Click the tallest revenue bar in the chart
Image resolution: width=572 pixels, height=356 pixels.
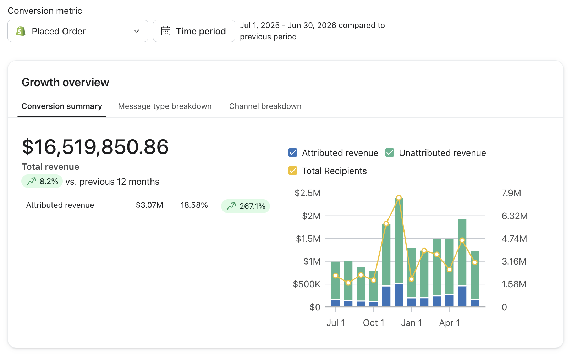click(399, 252)
